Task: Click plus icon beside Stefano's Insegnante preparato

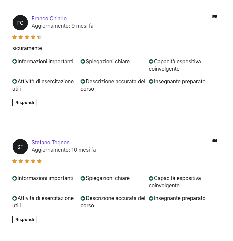Action: pos(151,198)
